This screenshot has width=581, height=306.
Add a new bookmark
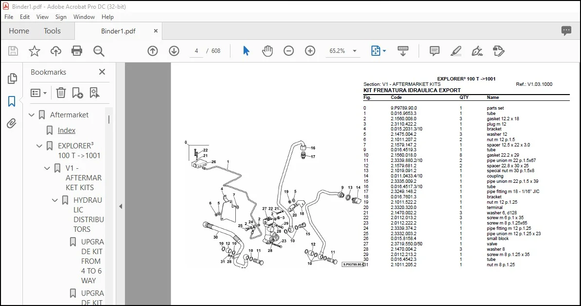tap(77, 93)
